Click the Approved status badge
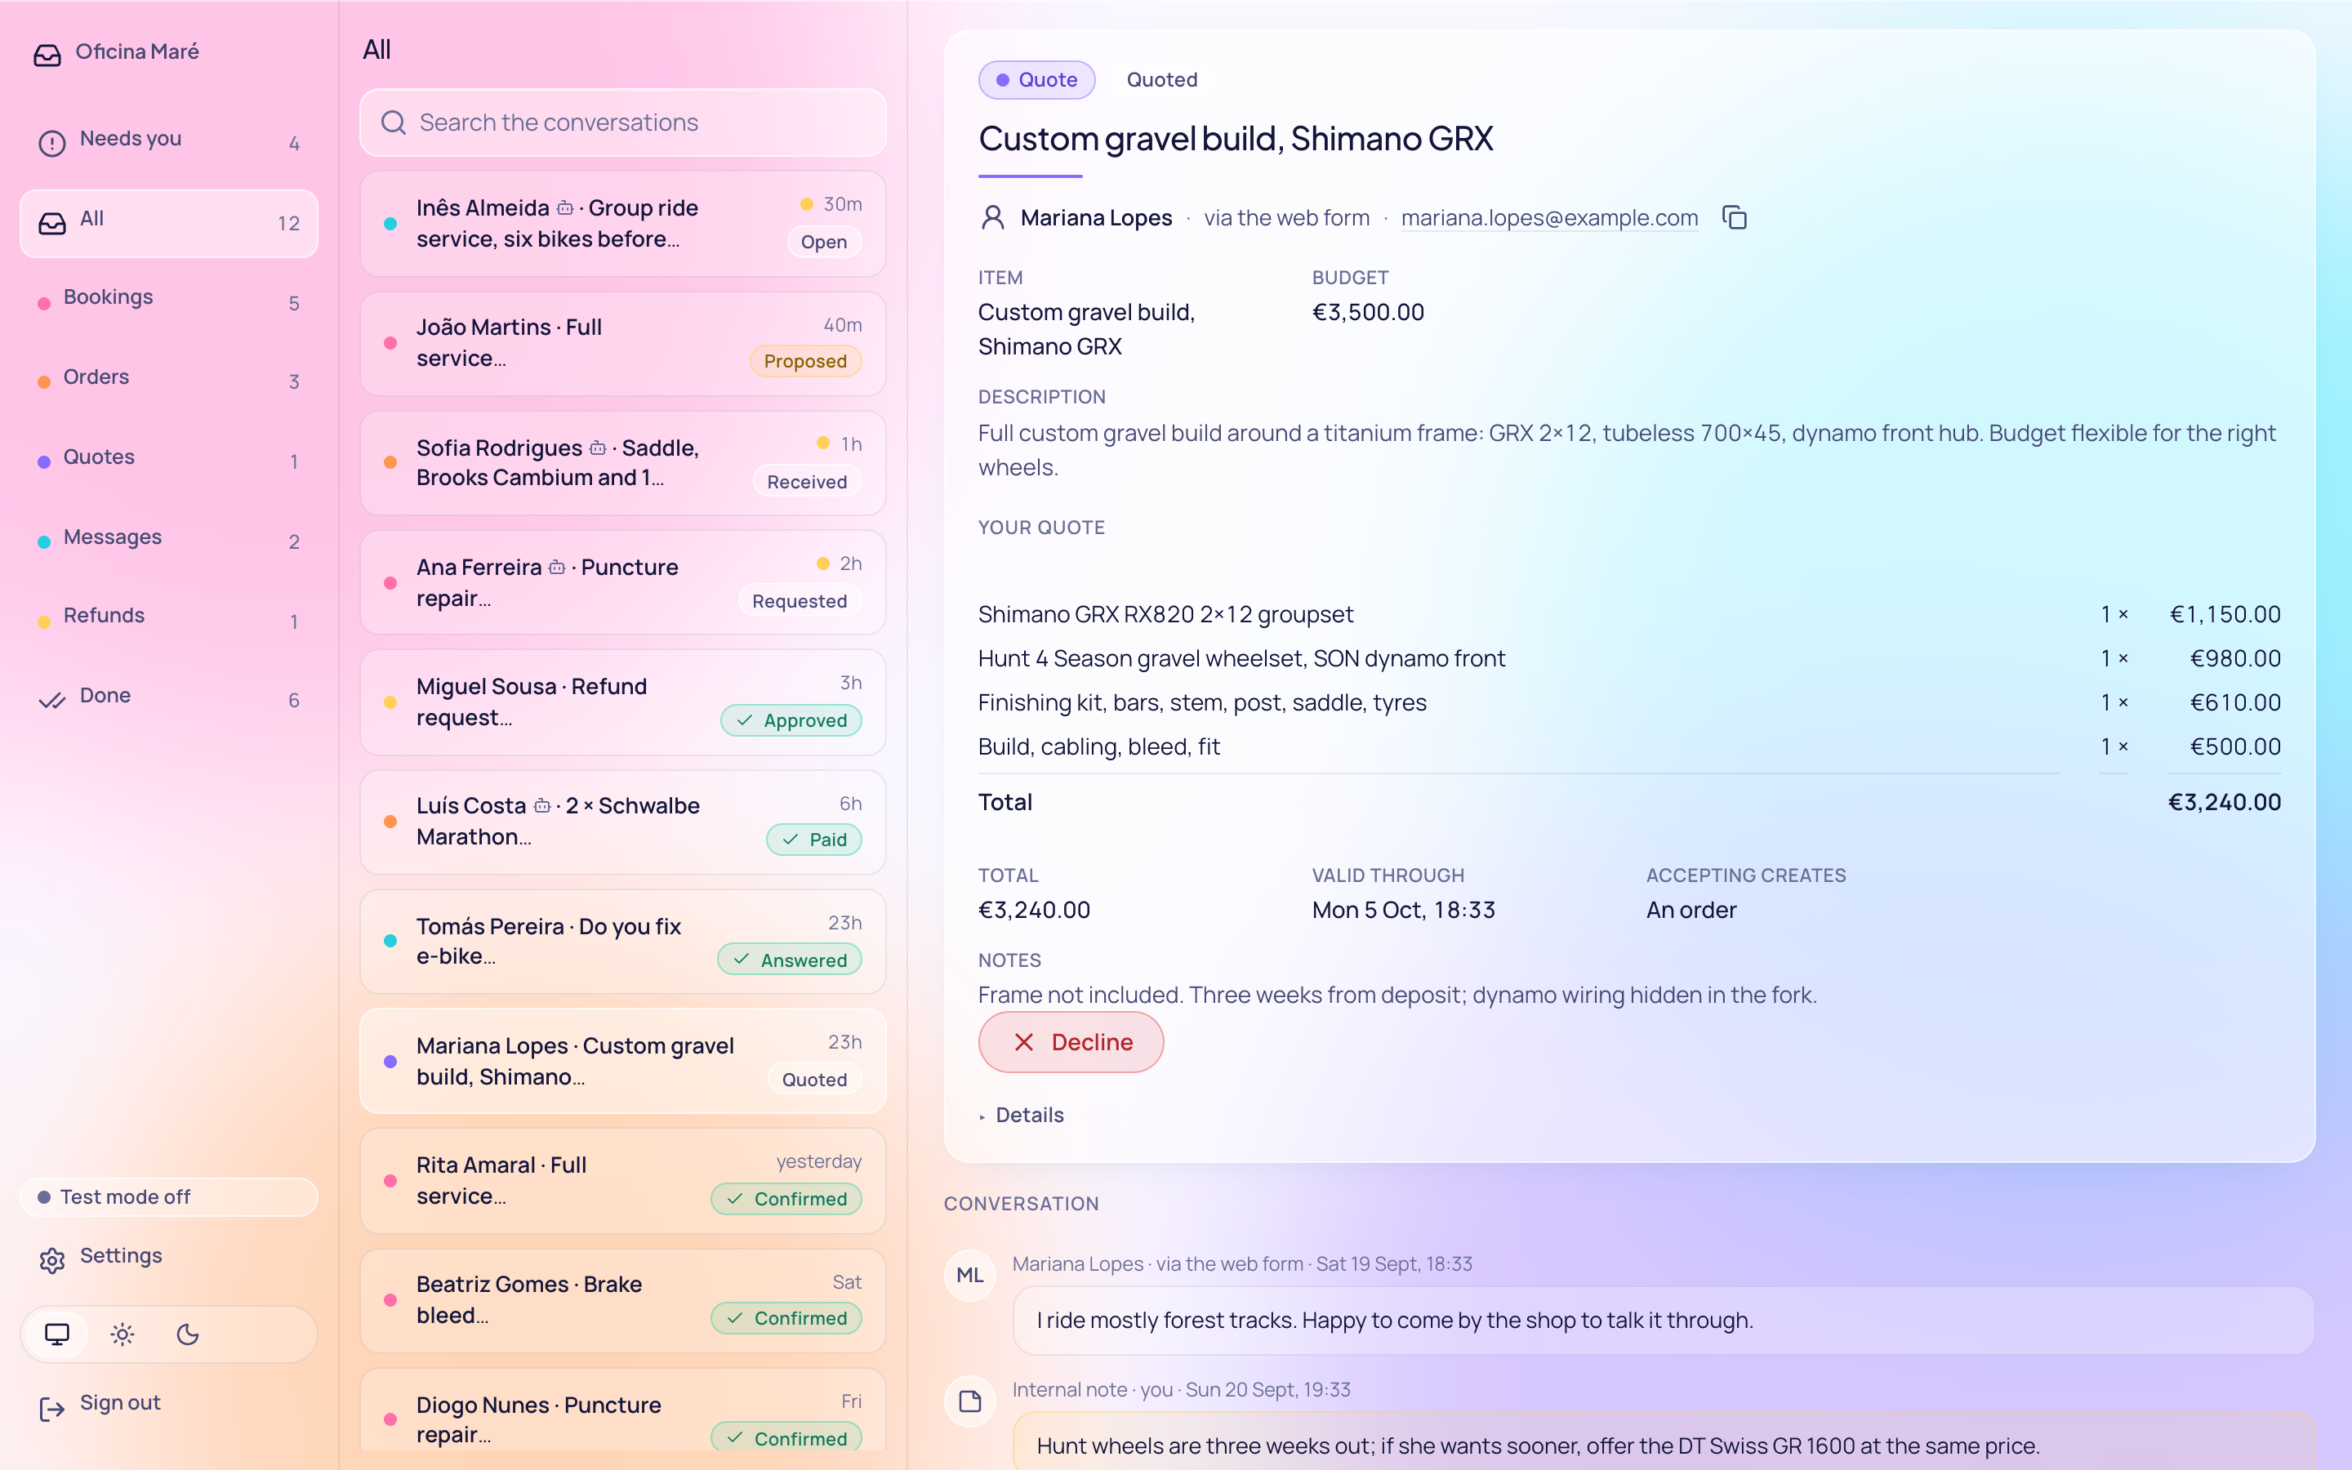 point(791,720)
